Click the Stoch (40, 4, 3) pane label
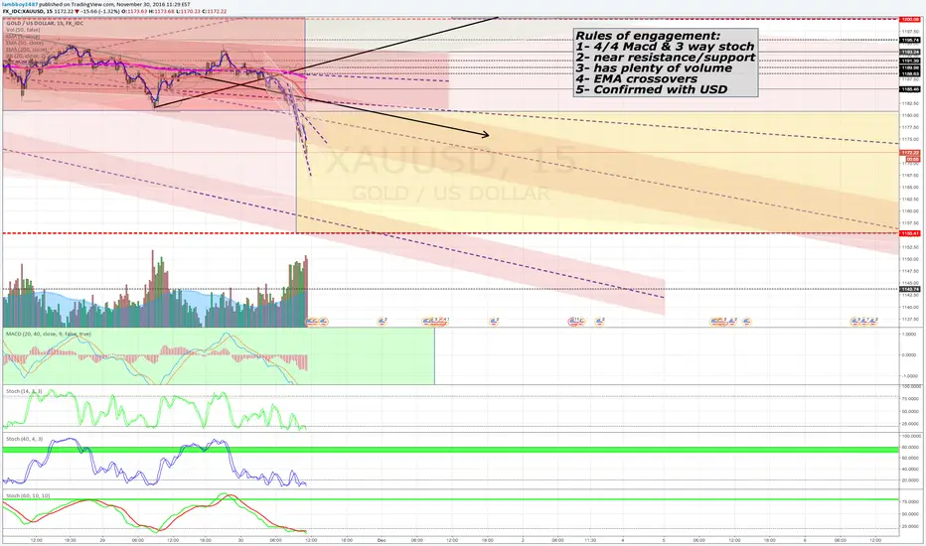The image size is (926, 546). point(24,439)
